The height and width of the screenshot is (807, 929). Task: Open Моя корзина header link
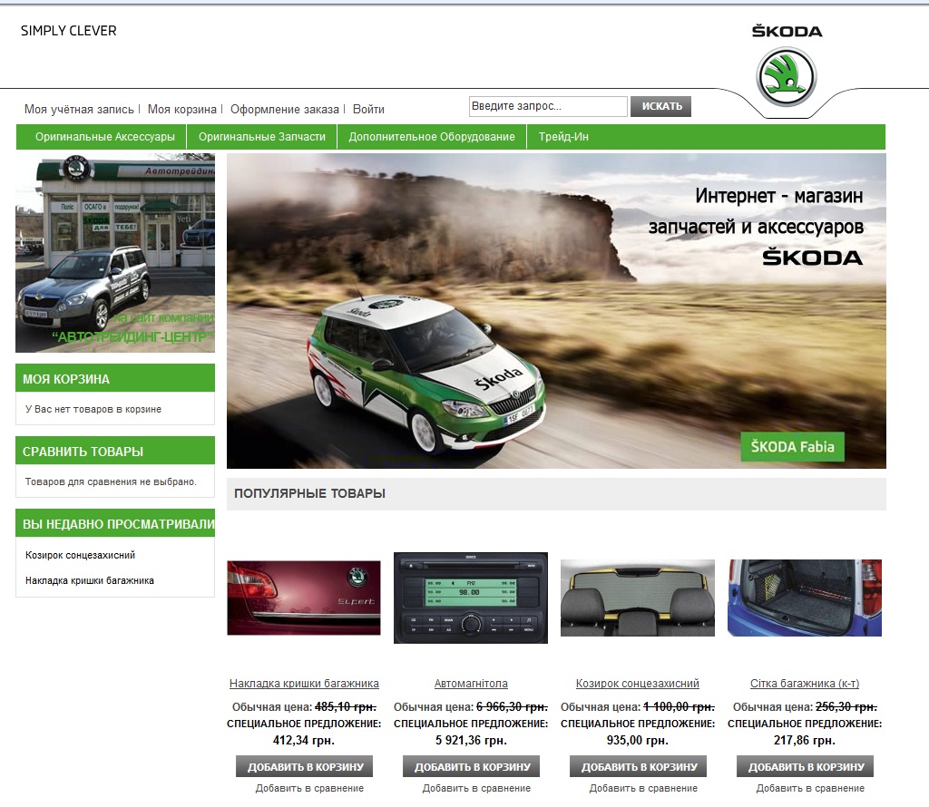point(181,110)
